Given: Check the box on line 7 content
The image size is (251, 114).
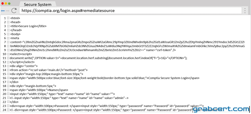Looking at the screenshot, I should (x=8, y=42).
